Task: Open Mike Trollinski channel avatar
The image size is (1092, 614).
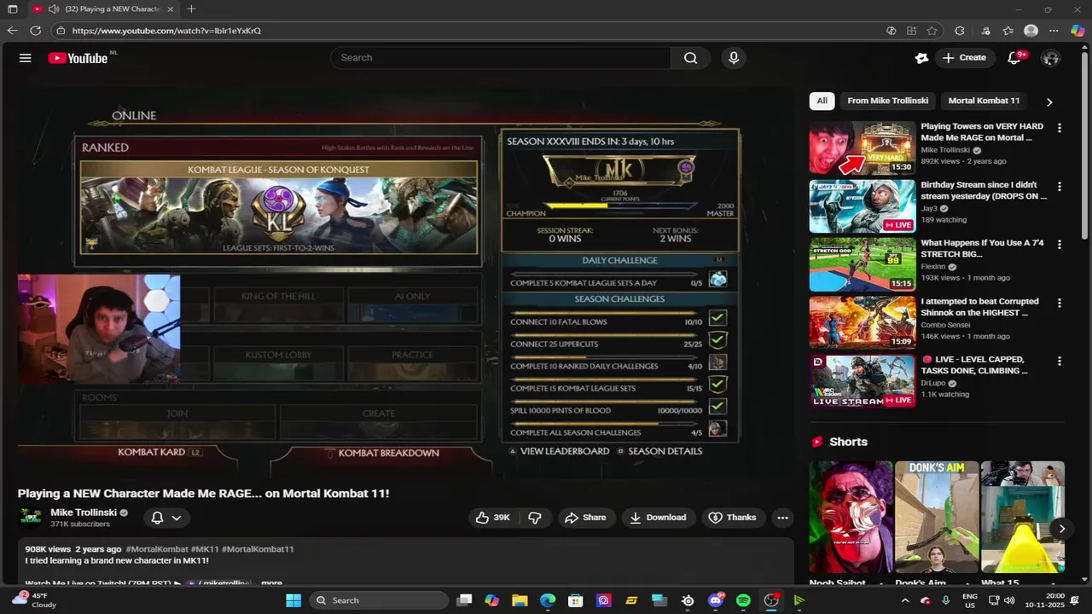Action: [32, 518]
